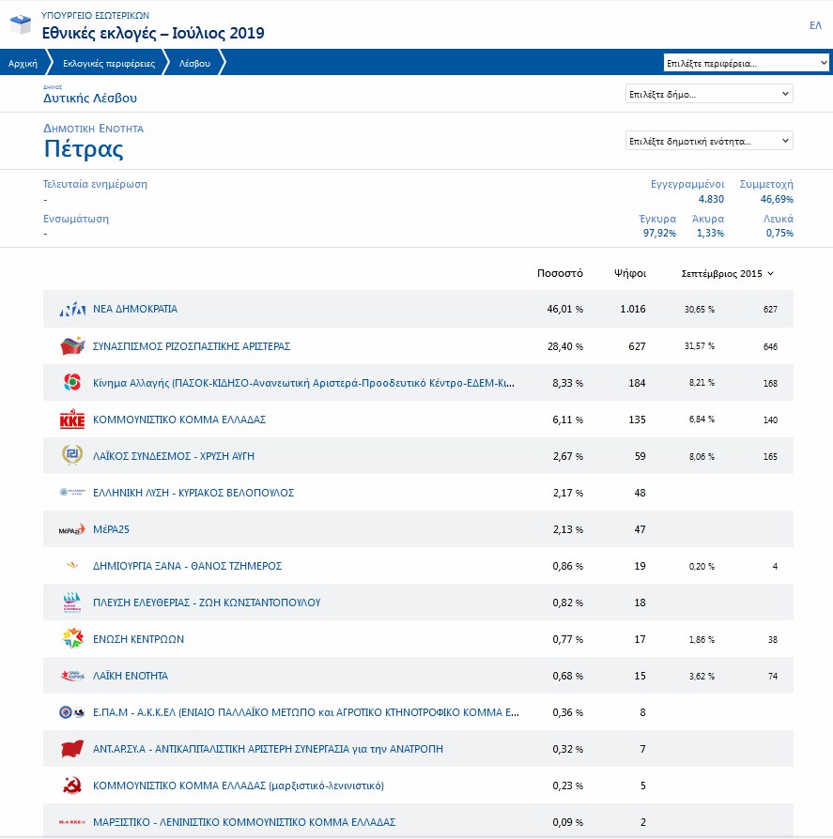Click the ΣΥΡΙΖΑ party flag logo
This screenshot has width=833, height=839.
pos(72,346)
